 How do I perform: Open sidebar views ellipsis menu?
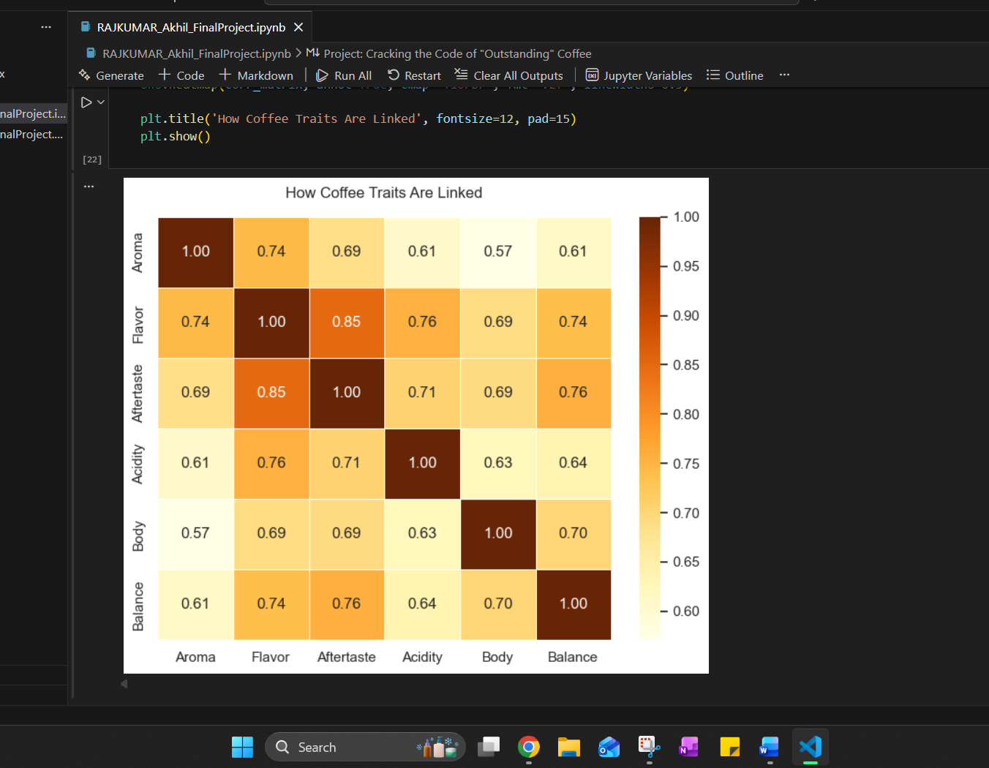[46, 27]
